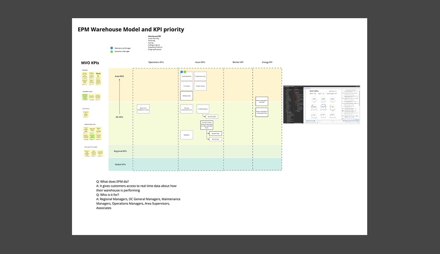Screen dimensions: 440x254
Task: Select the 'Worker KPI' column header
Action: 238,62
